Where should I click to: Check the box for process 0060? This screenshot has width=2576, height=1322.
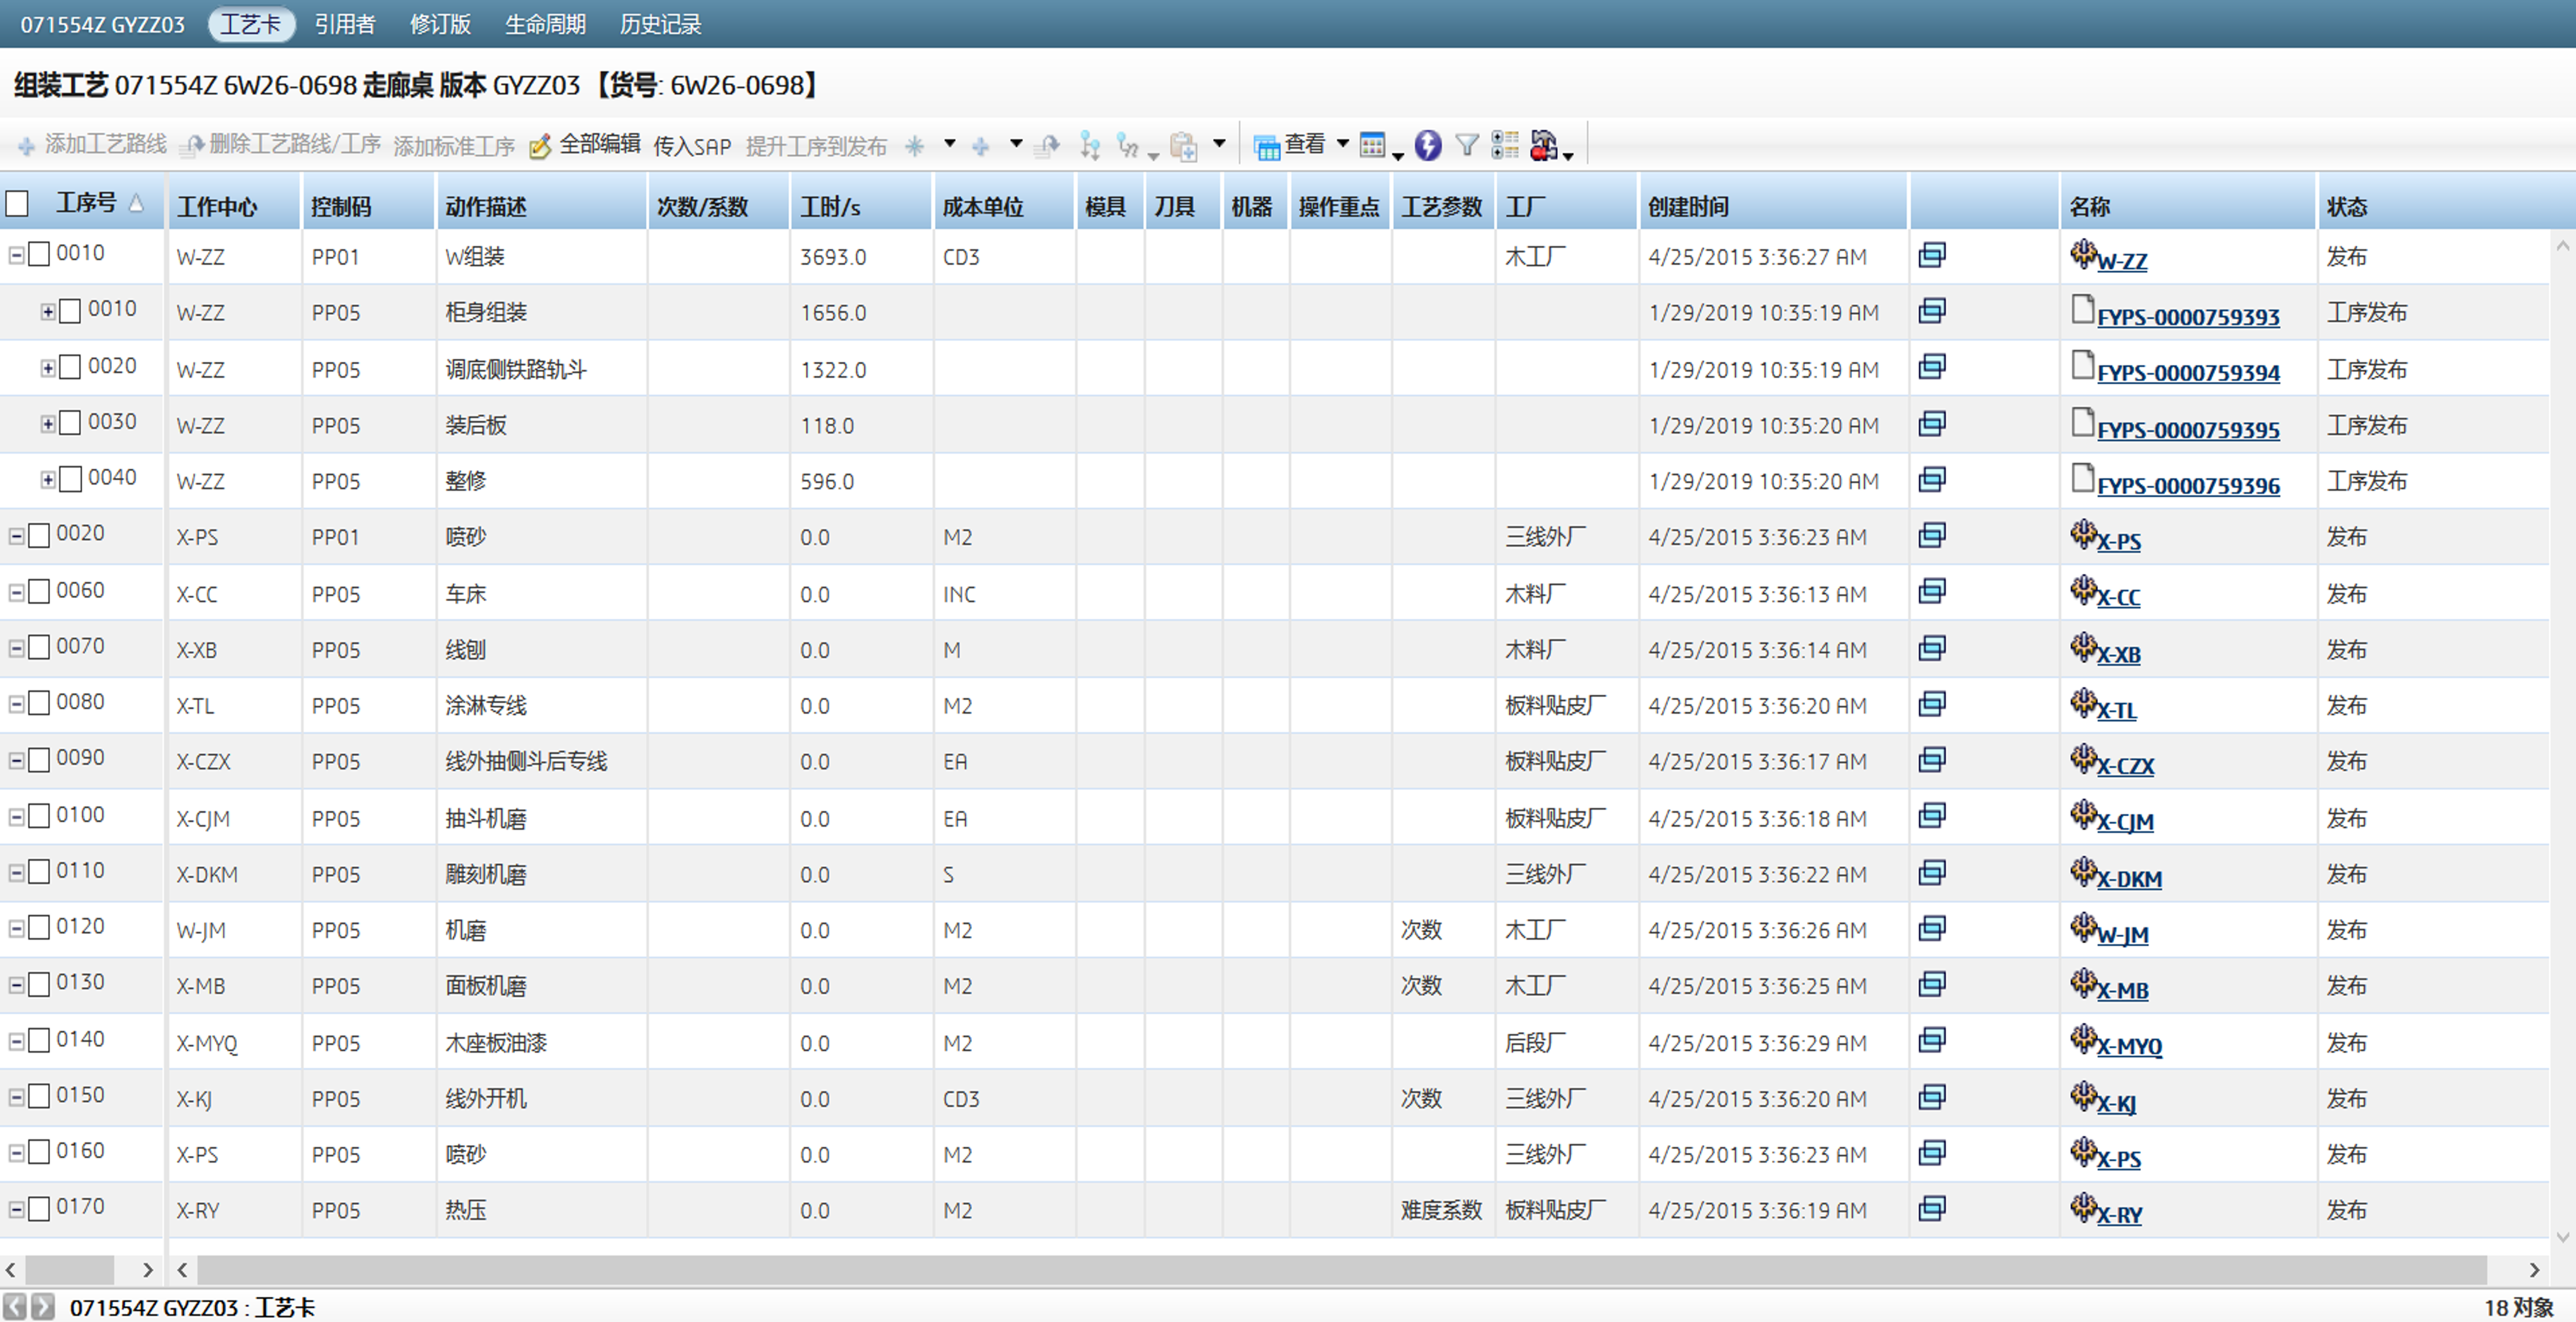point(39,591)
